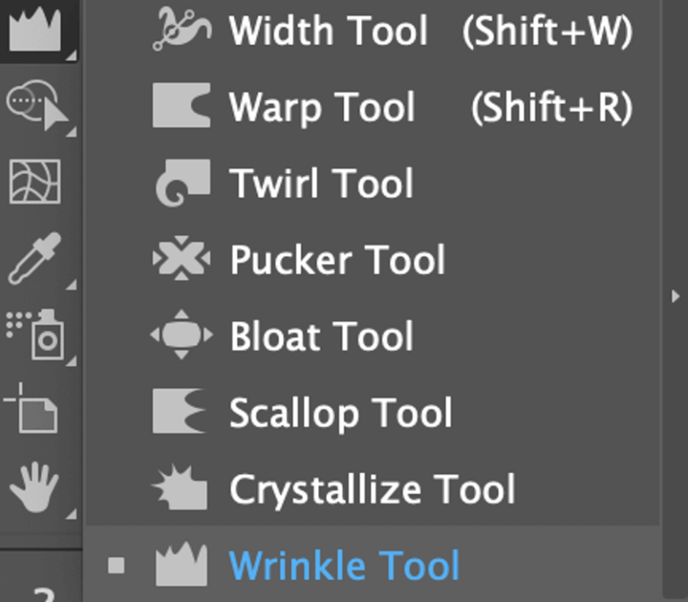Choose Warp Tool from the flyout menu
This screenshot has height=602, width=688.
click(x=322, y=107)
